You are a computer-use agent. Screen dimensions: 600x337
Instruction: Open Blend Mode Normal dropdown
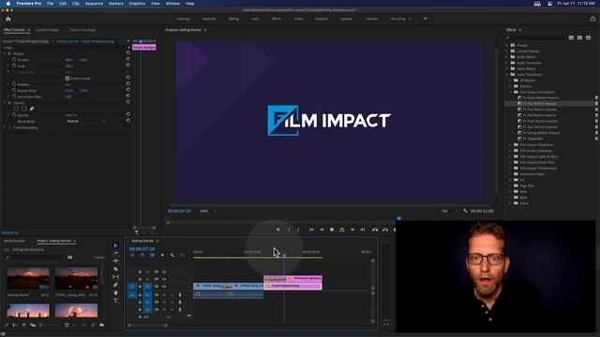pyautogui.click(x=85, y=121)
